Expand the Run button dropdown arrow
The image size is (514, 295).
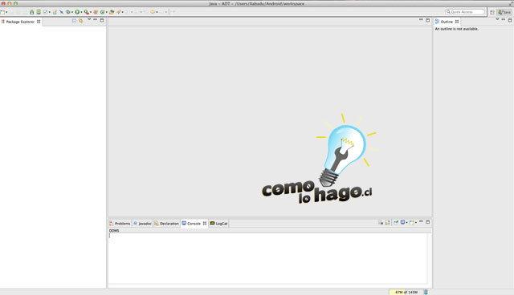tap(81, 13)
